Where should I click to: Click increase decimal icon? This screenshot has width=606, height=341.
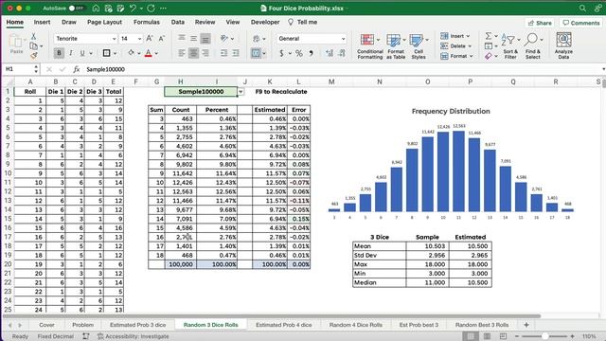coord(330,53)
